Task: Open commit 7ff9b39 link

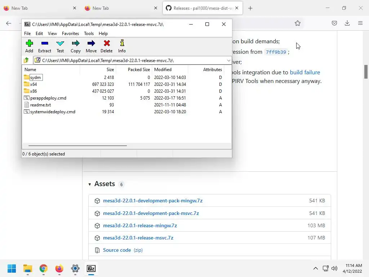Action: click(x=276, y=52)
